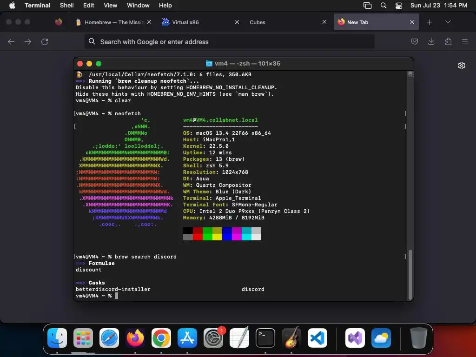Click 'betterdiscord-installer' cask result
The image size is (476, 357).
coord(113,289)
